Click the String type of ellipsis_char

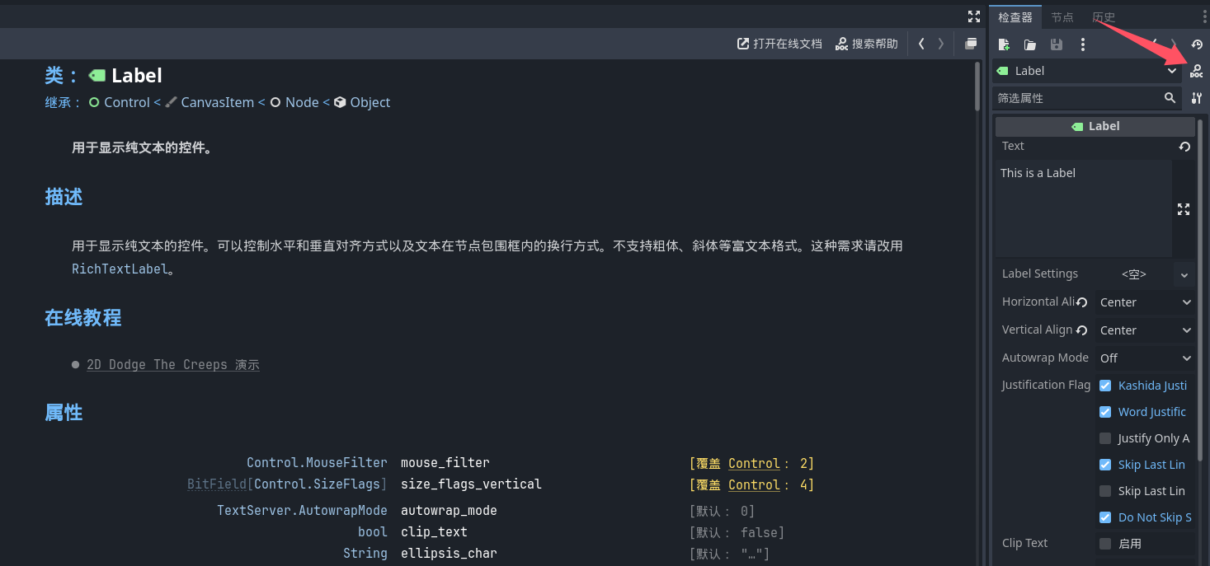point(365,554)
